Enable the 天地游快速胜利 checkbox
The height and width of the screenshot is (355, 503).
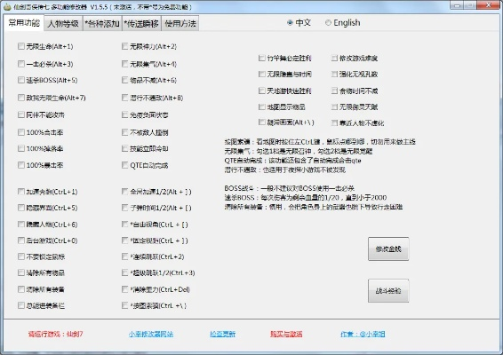tap(262, 91)
